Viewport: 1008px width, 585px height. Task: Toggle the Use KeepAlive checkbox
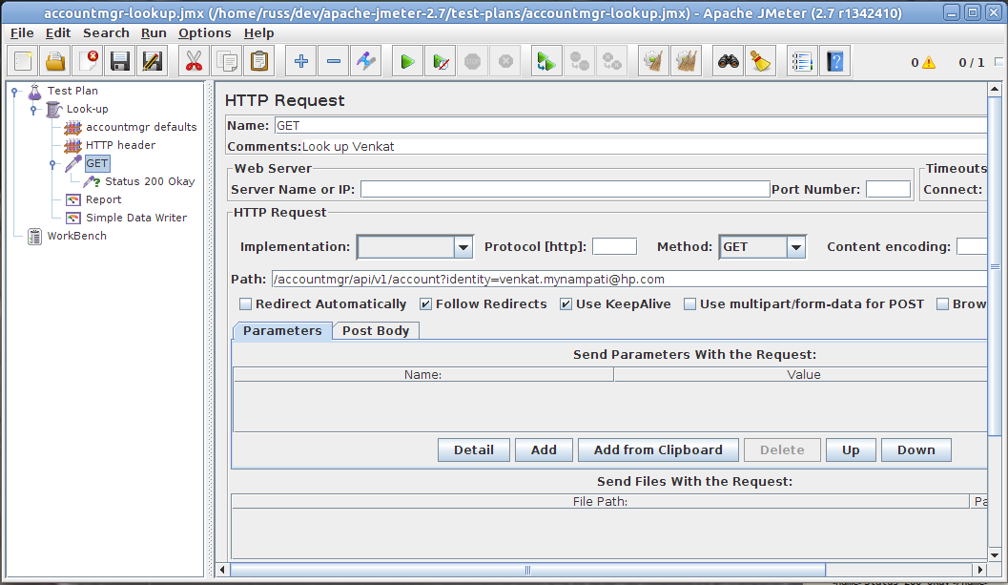566,303
